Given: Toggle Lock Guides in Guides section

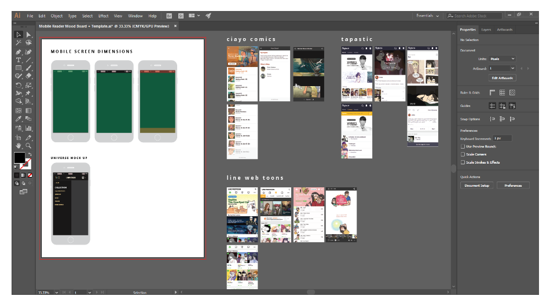Looking at the screenshot, I should 503,105.
